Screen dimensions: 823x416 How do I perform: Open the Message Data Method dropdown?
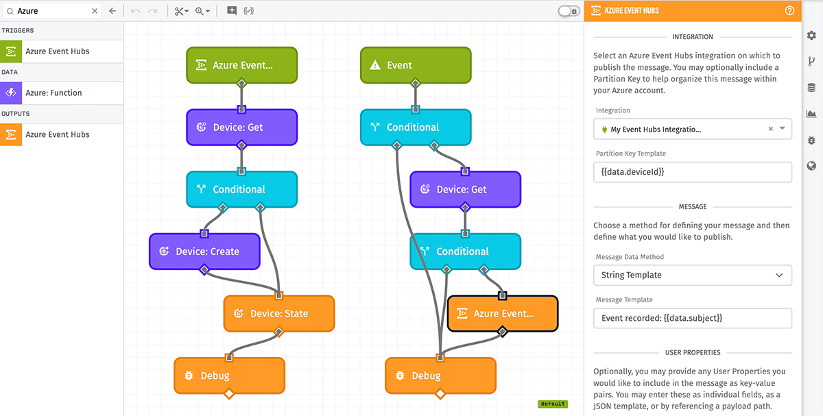click(x=692, y=275)
